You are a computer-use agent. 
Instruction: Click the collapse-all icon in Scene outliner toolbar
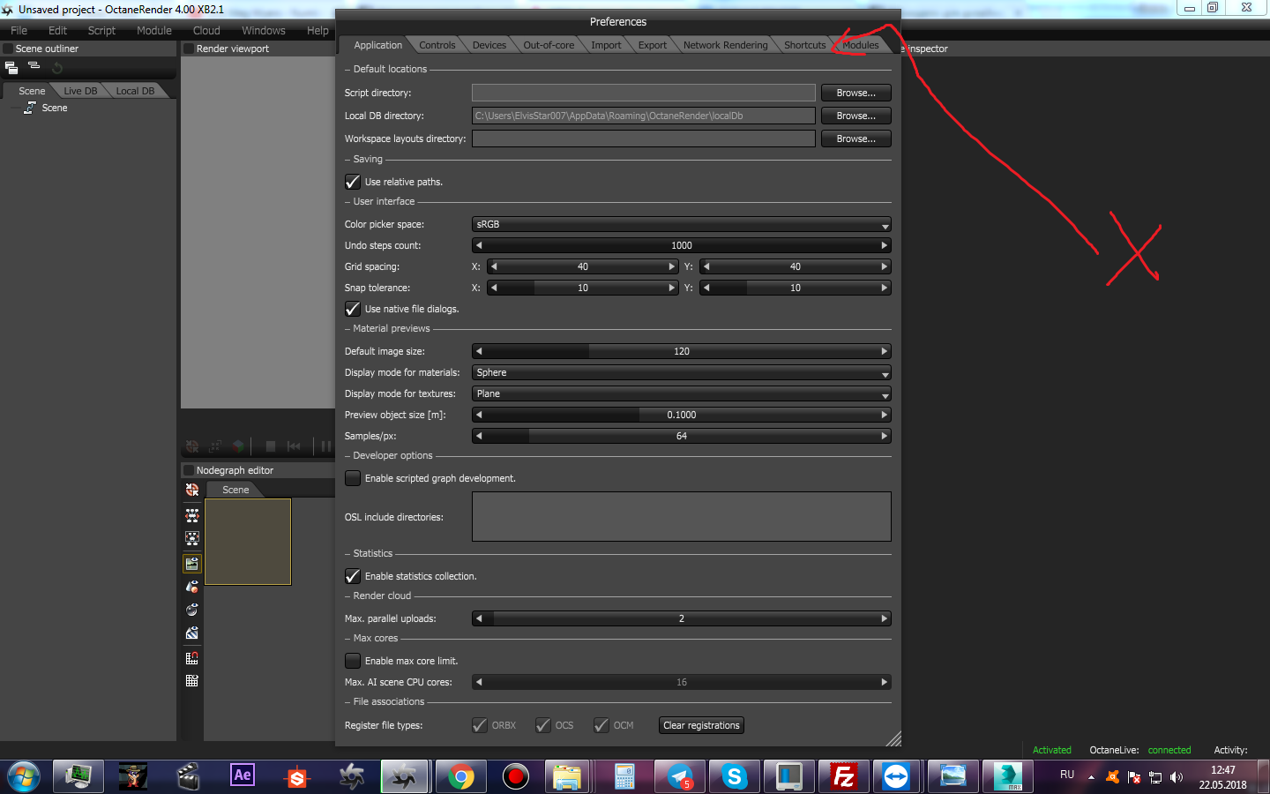[34, 66]
